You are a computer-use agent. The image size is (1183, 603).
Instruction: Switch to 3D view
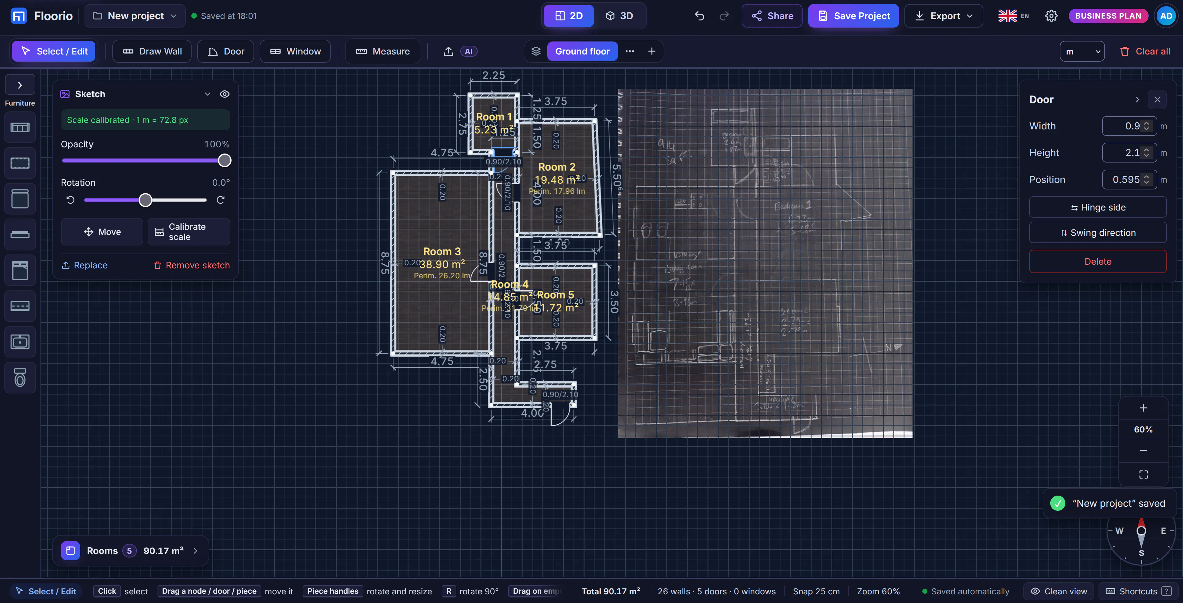coord(620,16)
